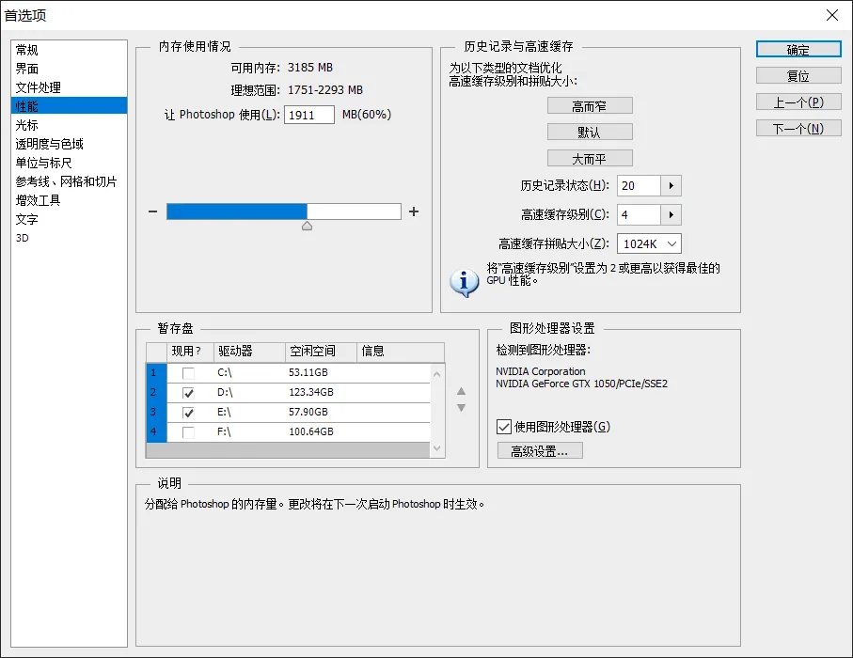Move scratch disk down with arrow icon
This screenshot has height=658, width=853.
tap(461, 408)
